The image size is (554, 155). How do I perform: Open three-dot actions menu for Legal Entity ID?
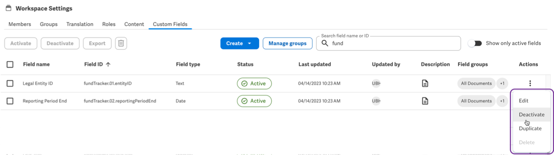tap(530, 83)
